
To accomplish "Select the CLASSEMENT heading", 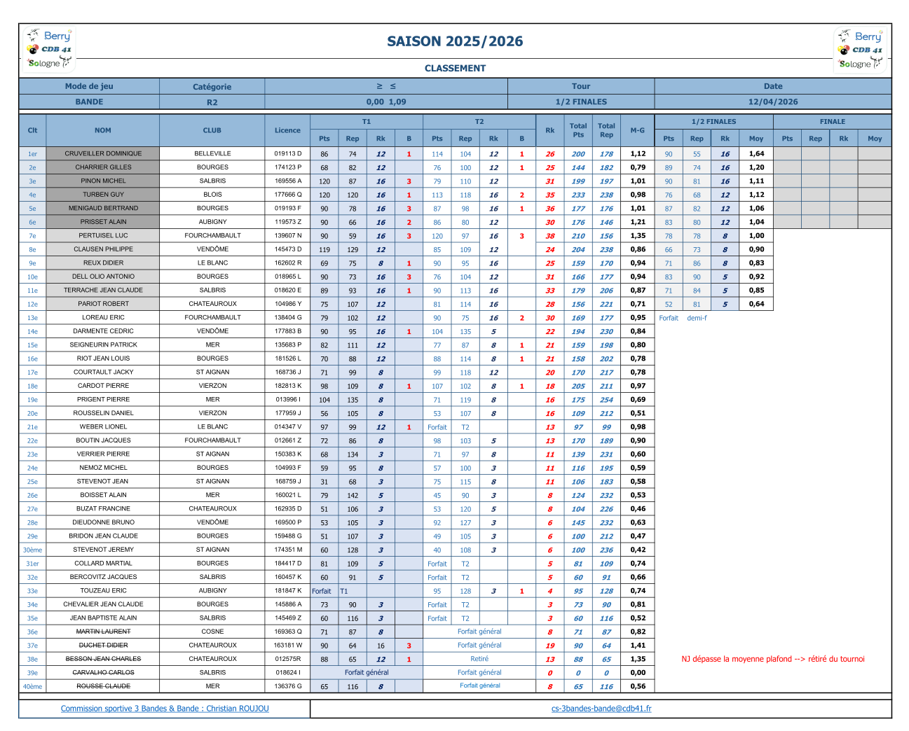I will (455, 68).
